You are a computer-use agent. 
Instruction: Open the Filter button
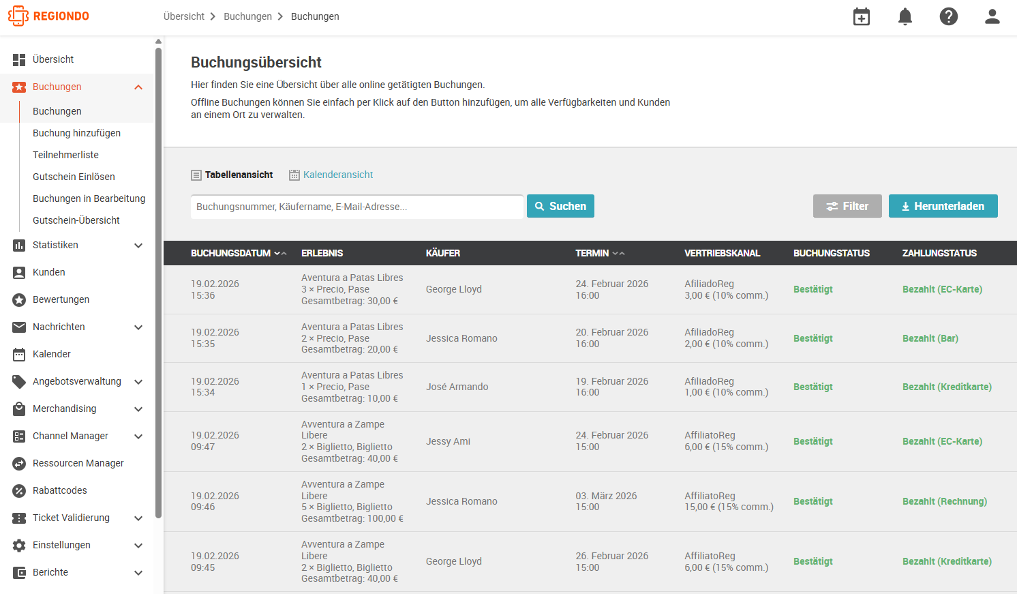point(847,206)
